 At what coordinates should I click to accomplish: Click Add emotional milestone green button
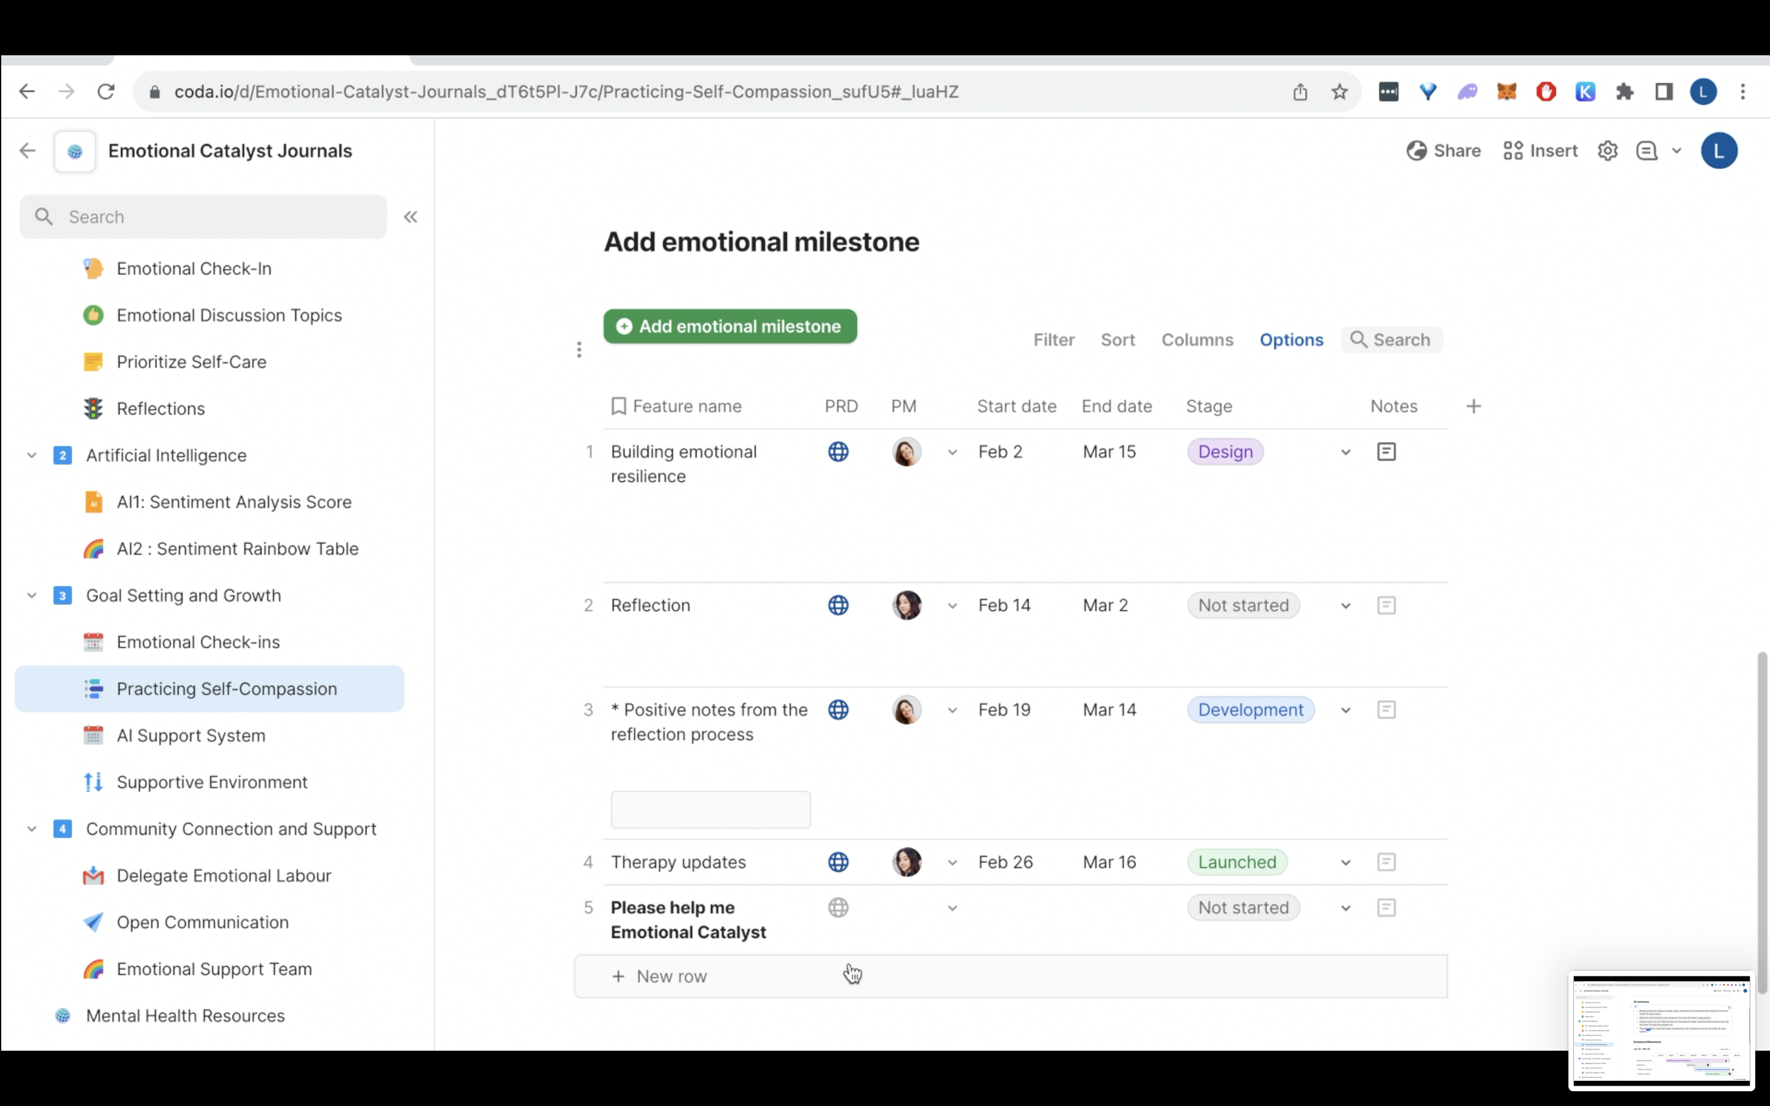[730, 327]
